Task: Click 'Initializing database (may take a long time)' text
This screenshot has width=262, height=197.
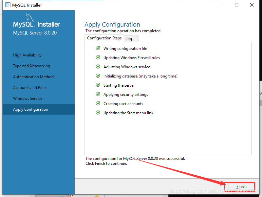Action: [x=140, y=76]
